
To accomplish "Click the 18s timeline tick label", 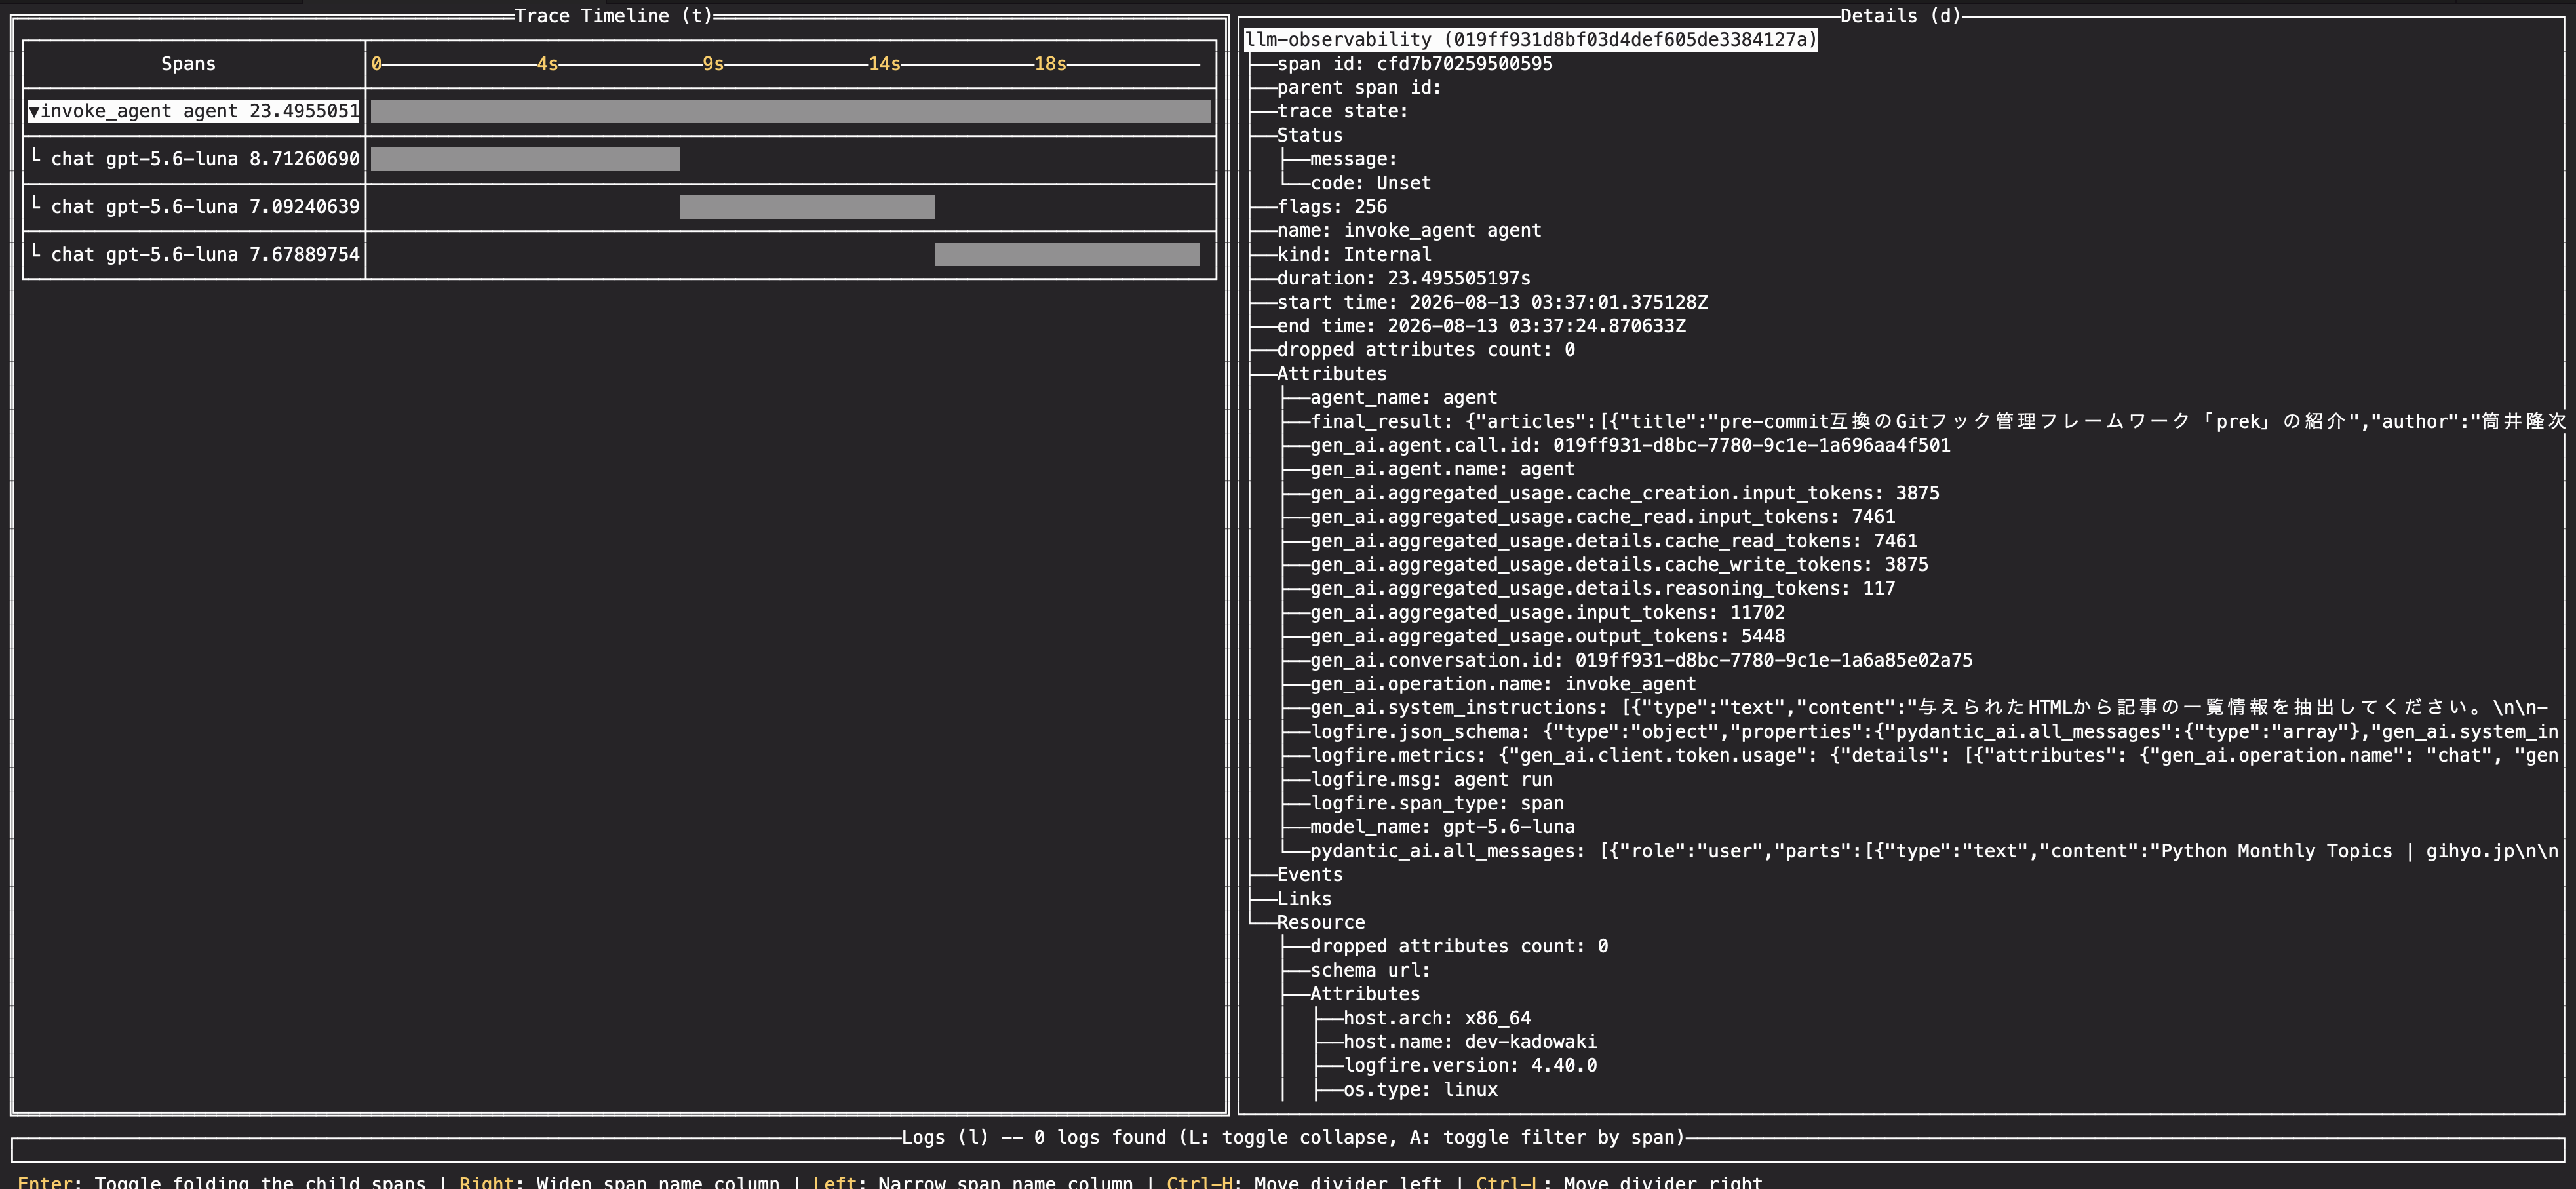I will click(1050, 64).
